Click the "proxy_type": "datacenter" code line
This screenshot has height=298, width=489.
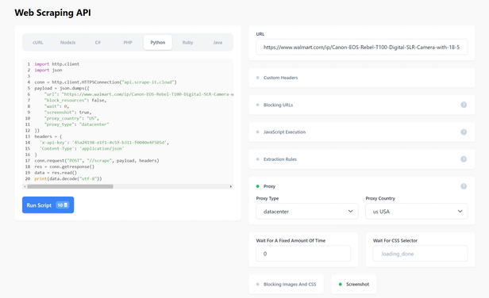(77, 124)
